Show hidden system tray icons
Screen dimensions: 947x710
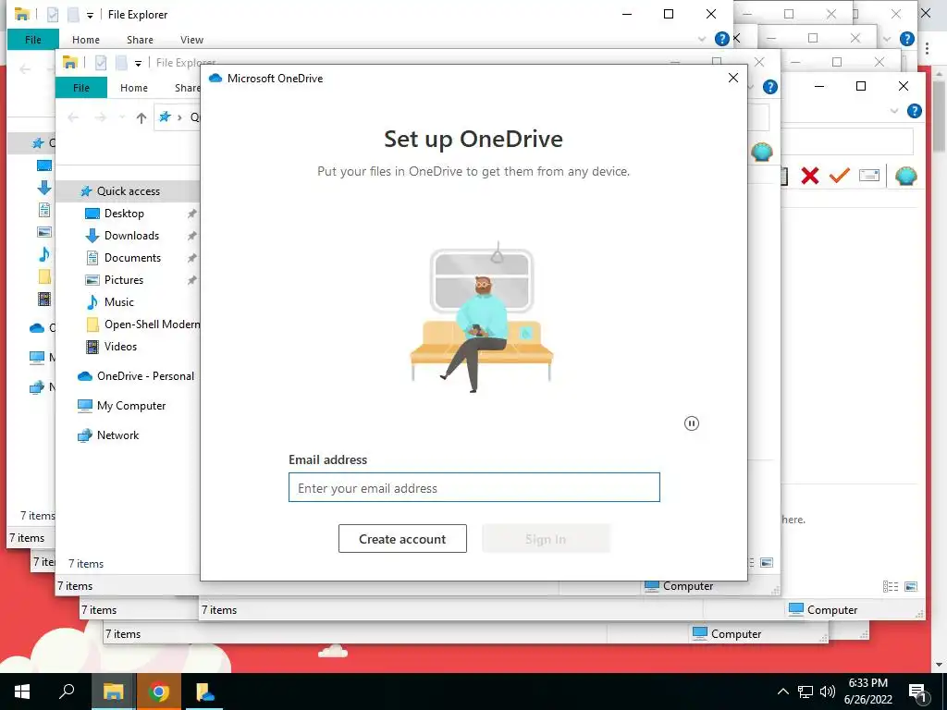782,692
